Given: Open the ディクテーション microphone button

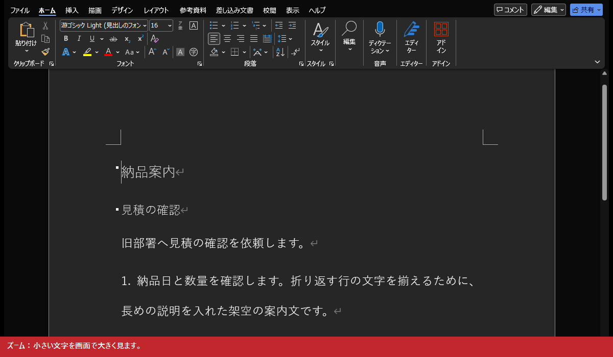Looking at the screenshot, I should [x=380, y=38].
